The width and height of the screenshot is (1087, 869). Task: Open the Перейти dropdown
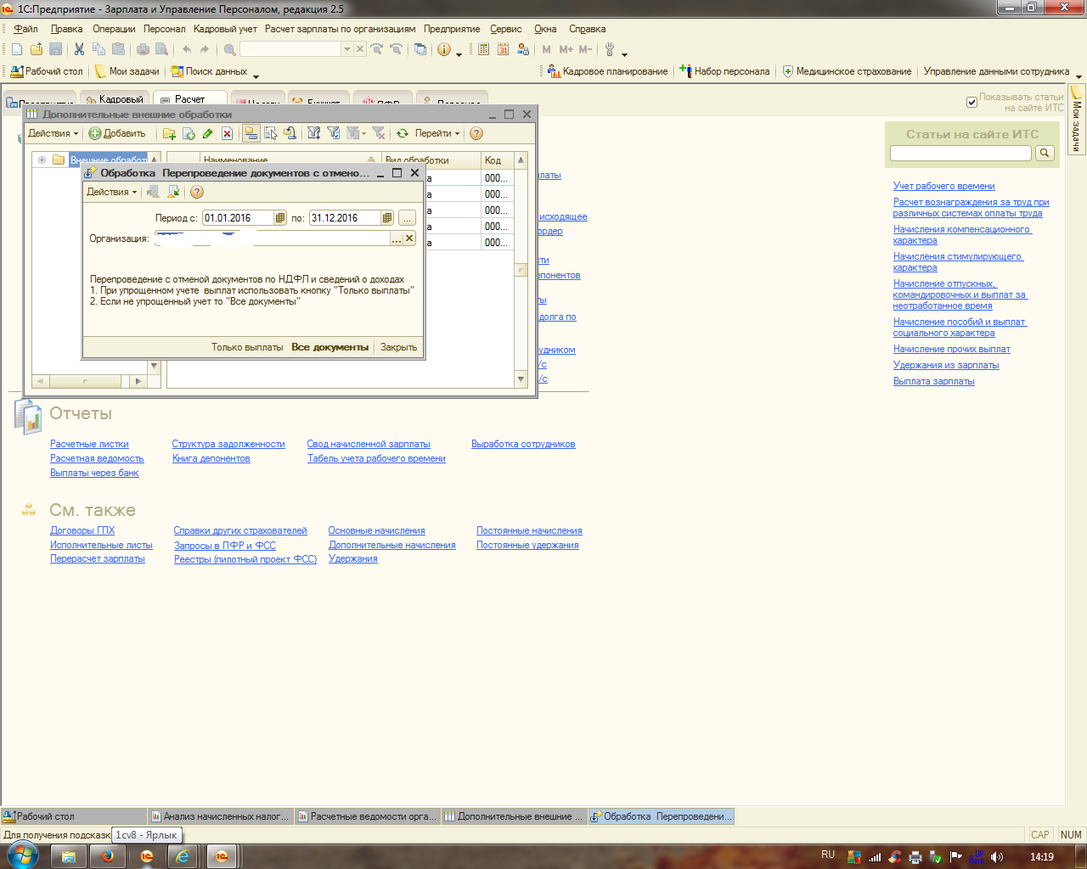point(437,133)
